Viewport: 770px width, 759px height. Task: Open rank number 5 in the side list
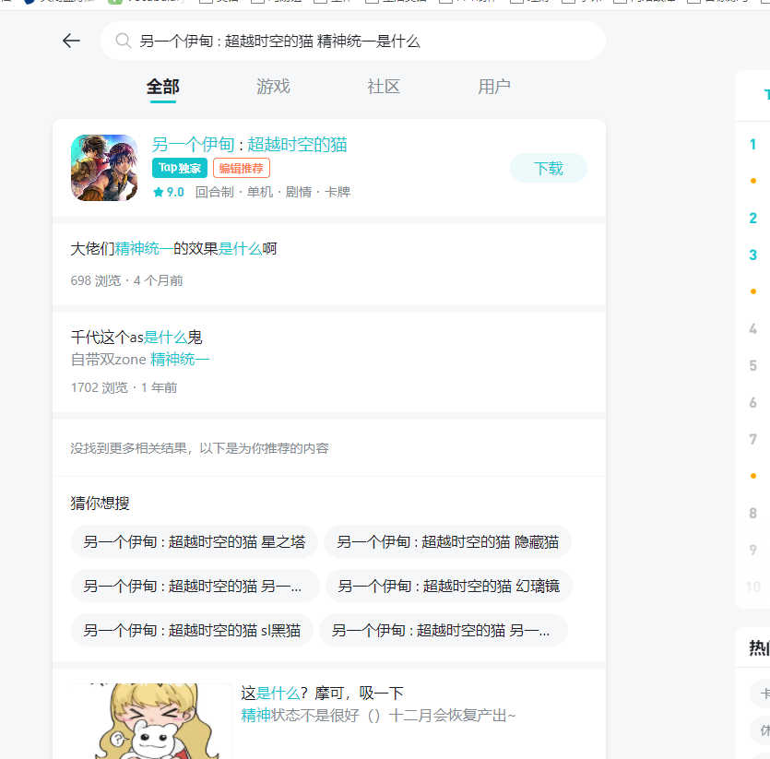(752, 365)
